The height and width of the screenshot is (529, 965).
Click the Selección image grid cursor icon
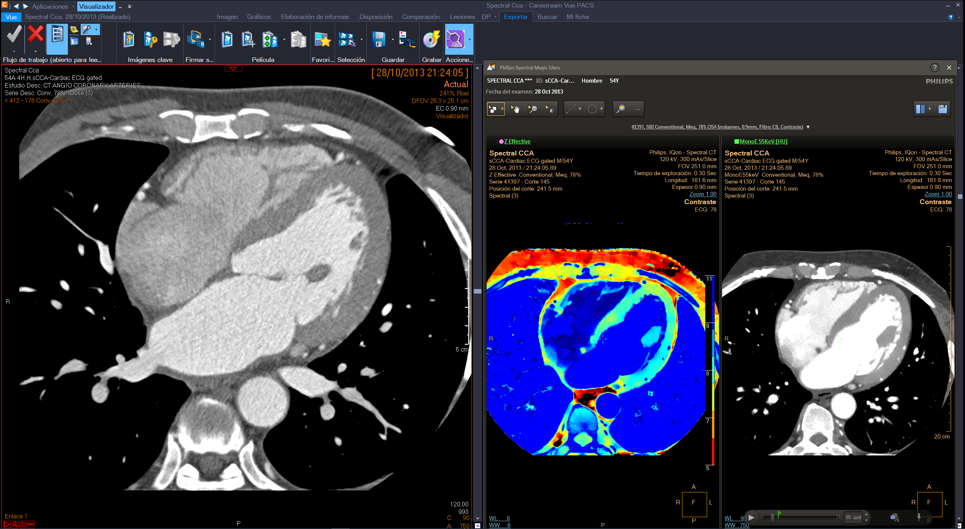347,39
